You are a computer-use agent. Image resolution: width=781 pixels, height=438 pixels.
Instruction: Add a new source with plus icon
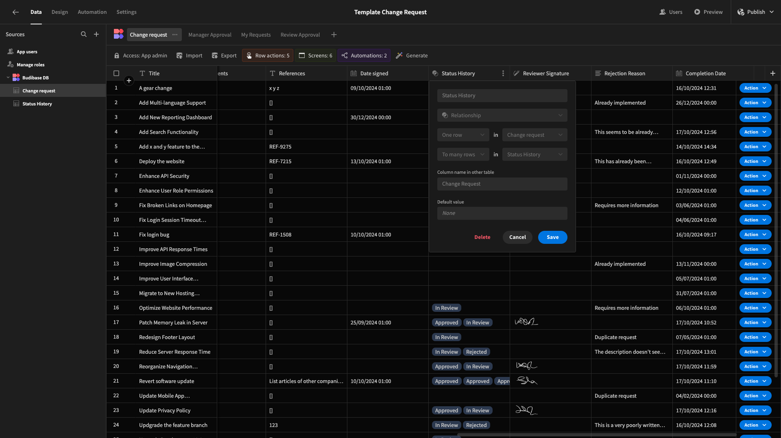point(96,35)
